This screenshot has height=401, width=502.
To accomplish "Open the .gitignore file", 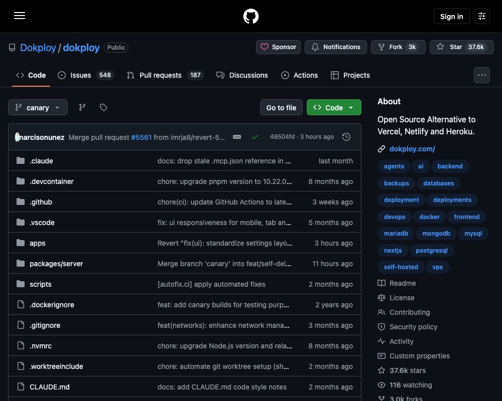I will [45, 325].
